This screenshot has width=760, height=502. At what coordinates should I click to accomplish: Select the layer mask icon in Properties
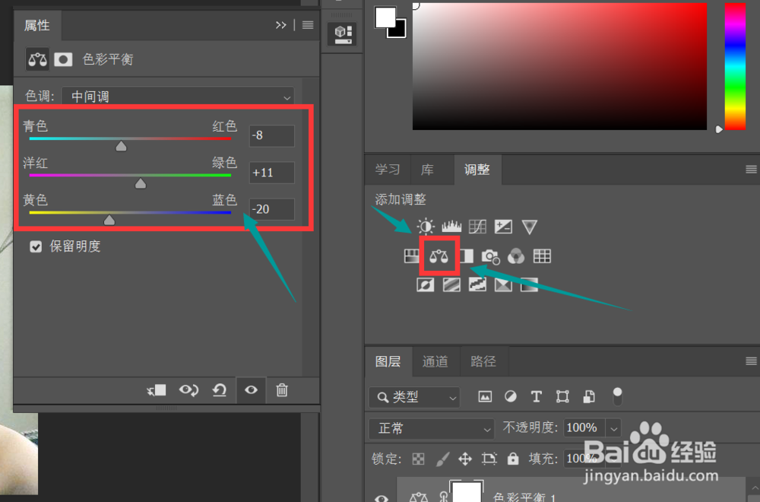63,59
